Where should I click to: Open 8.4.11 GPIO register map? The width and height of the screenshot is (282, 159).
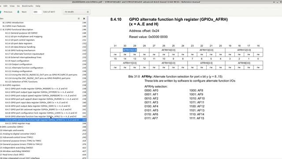coord(18,124)
